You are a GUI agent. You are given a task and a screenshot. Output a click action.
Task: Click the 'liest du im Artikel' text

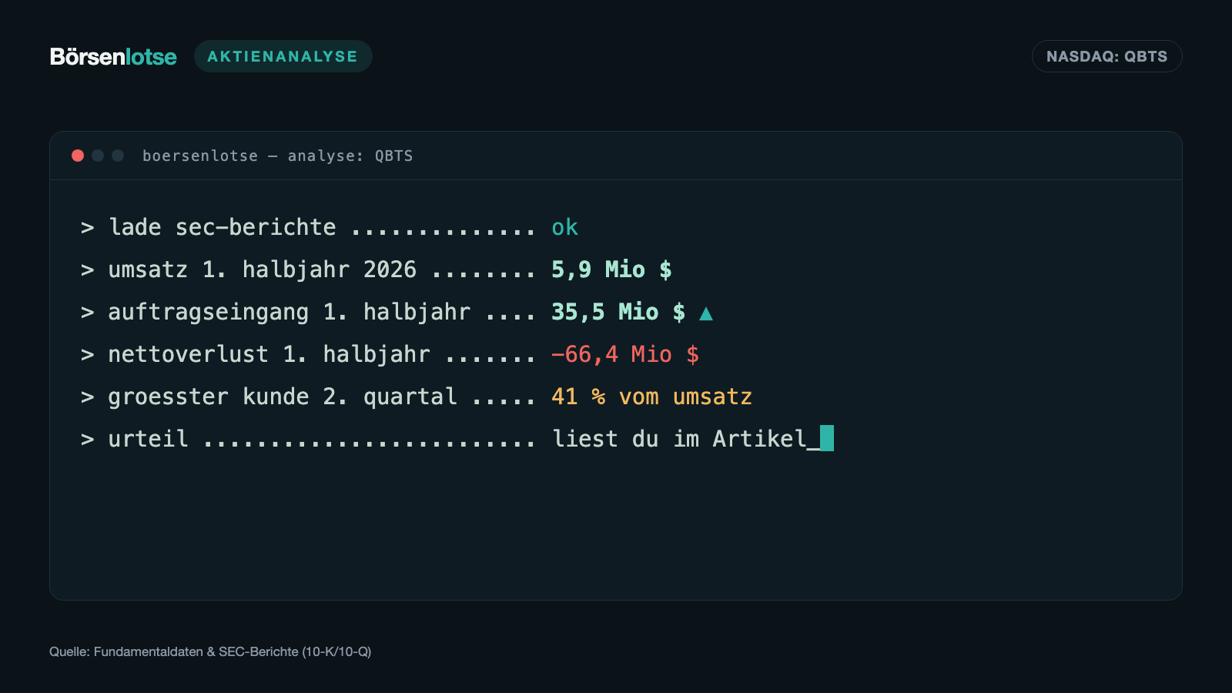(679, 439)
